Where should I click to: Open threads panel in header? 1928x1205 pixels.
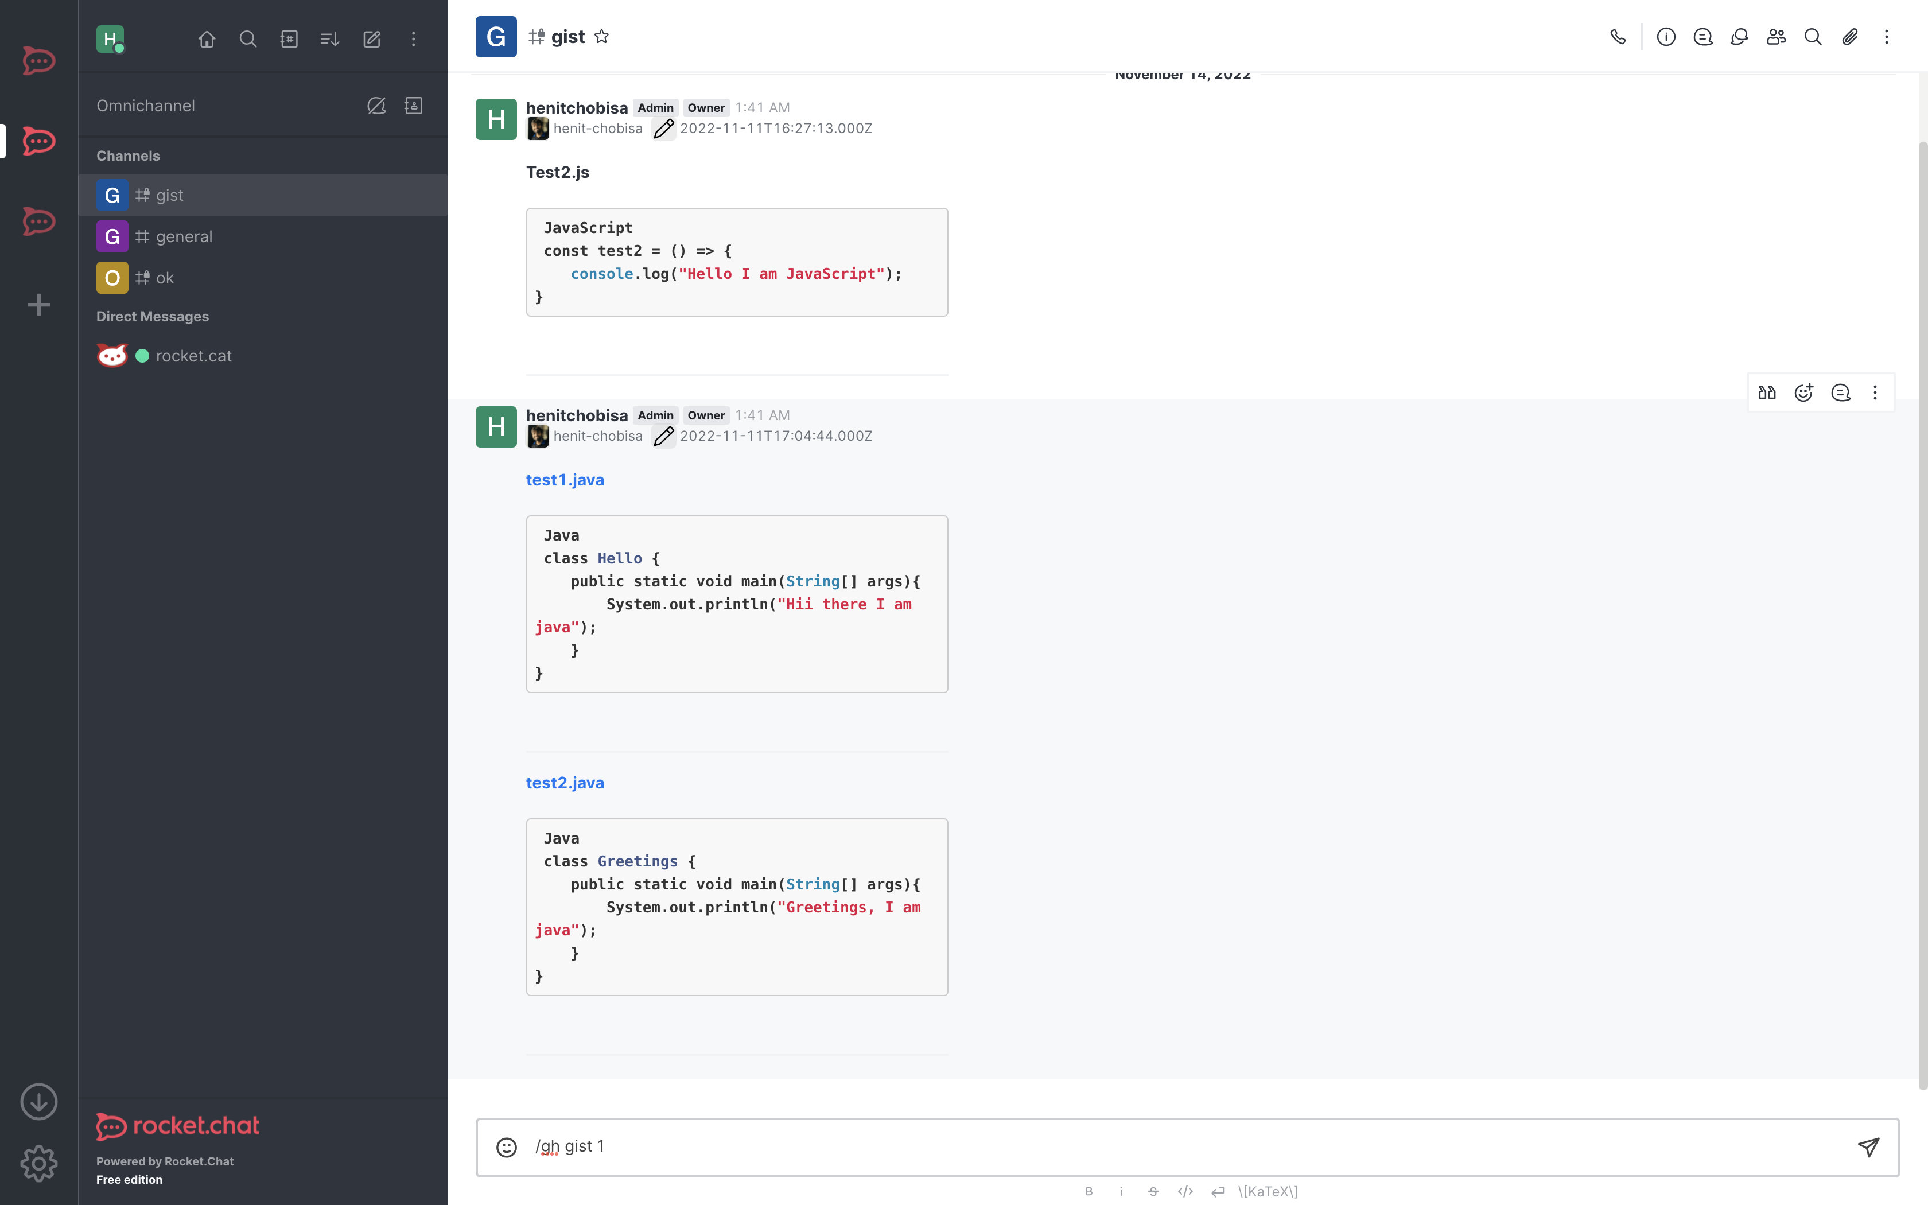(x=1702, y=37)
